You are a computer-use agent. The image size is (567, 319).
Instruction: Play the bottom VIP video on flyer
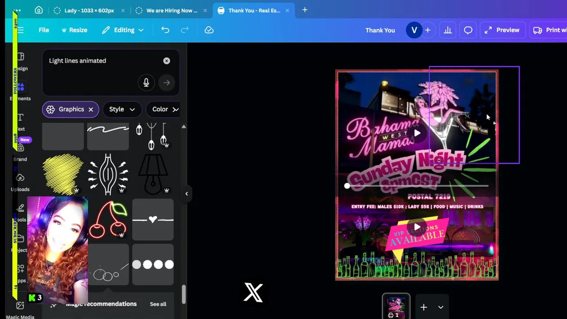417,227
